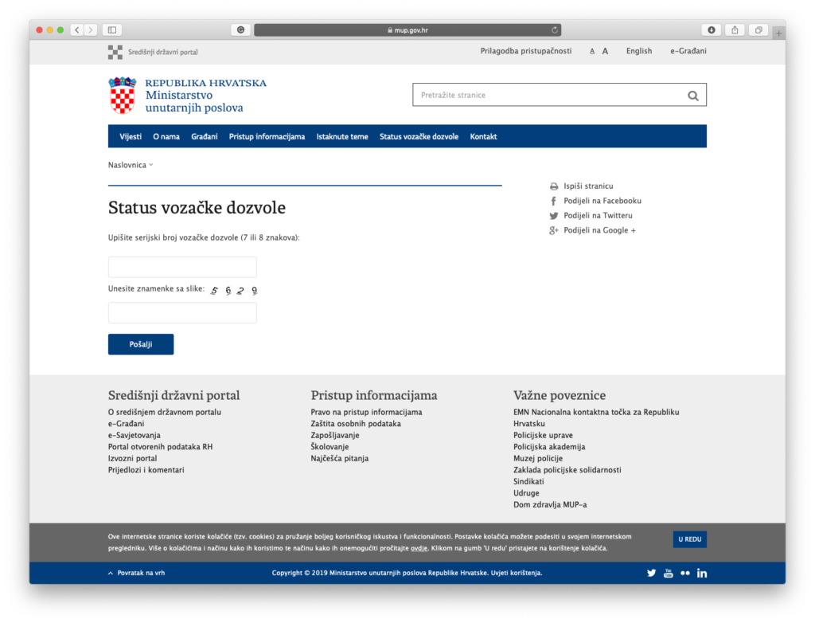815x623 pixels.
Task: Open the LinkedIn icon in footer
Action: pos(701,573)
